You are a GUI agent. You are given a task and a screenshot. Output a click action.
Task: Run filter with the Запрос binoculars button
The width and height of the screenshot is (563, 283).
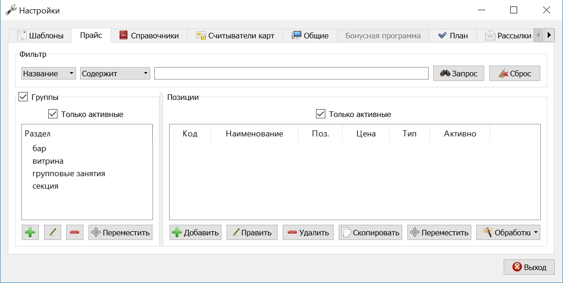pyautogui.click(x=459, y=74)
